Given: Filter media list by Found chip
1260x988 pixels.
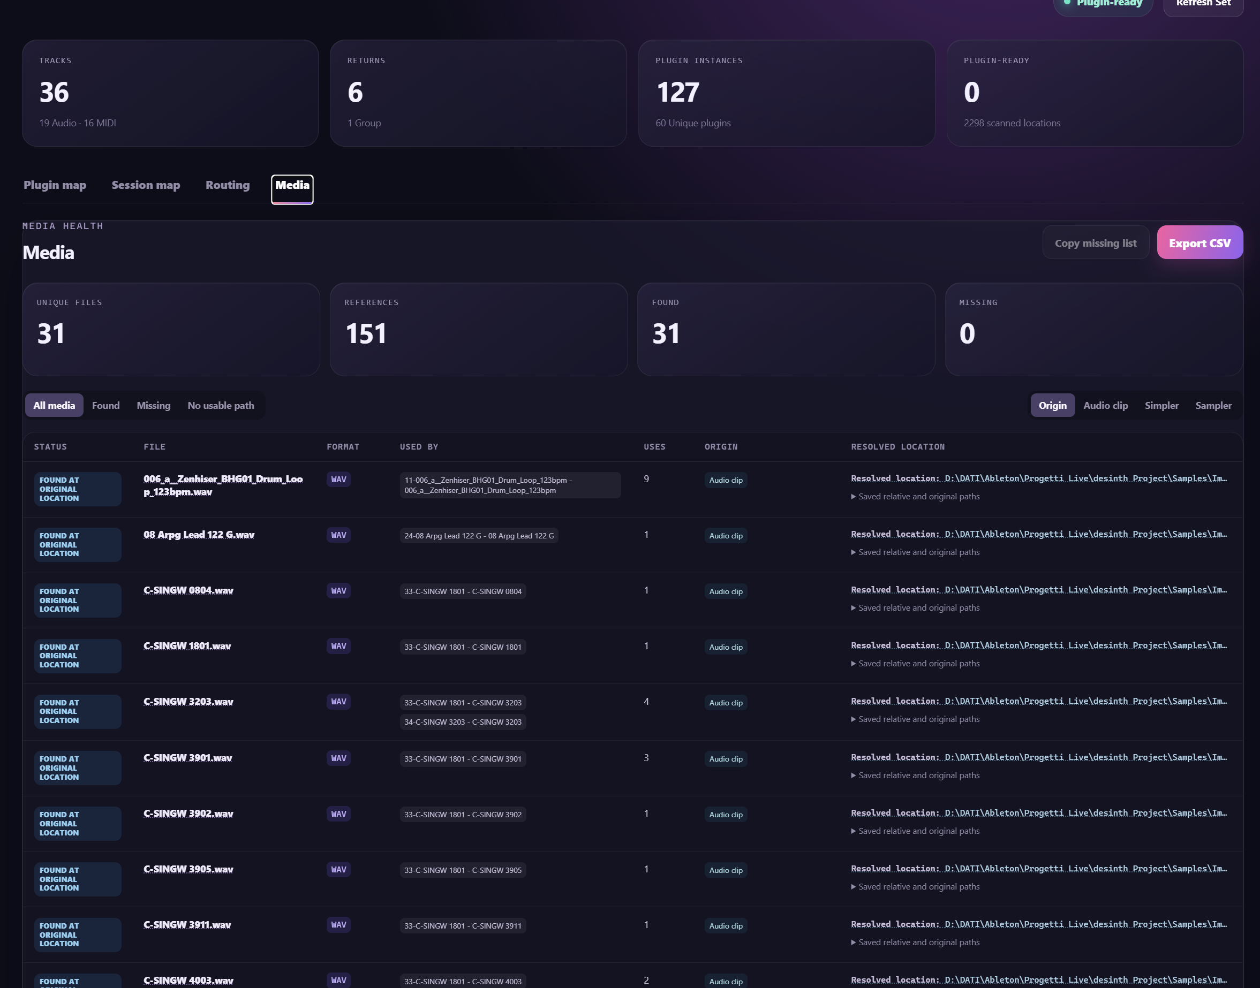Looking at the screenshot, I should pyautogui.click(x=106, y=406).
